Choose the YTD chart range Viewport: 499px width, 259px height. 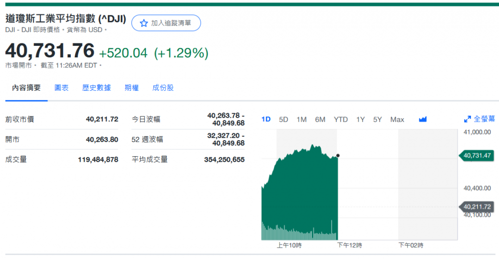pyautogui.click(x=341, y=119)
